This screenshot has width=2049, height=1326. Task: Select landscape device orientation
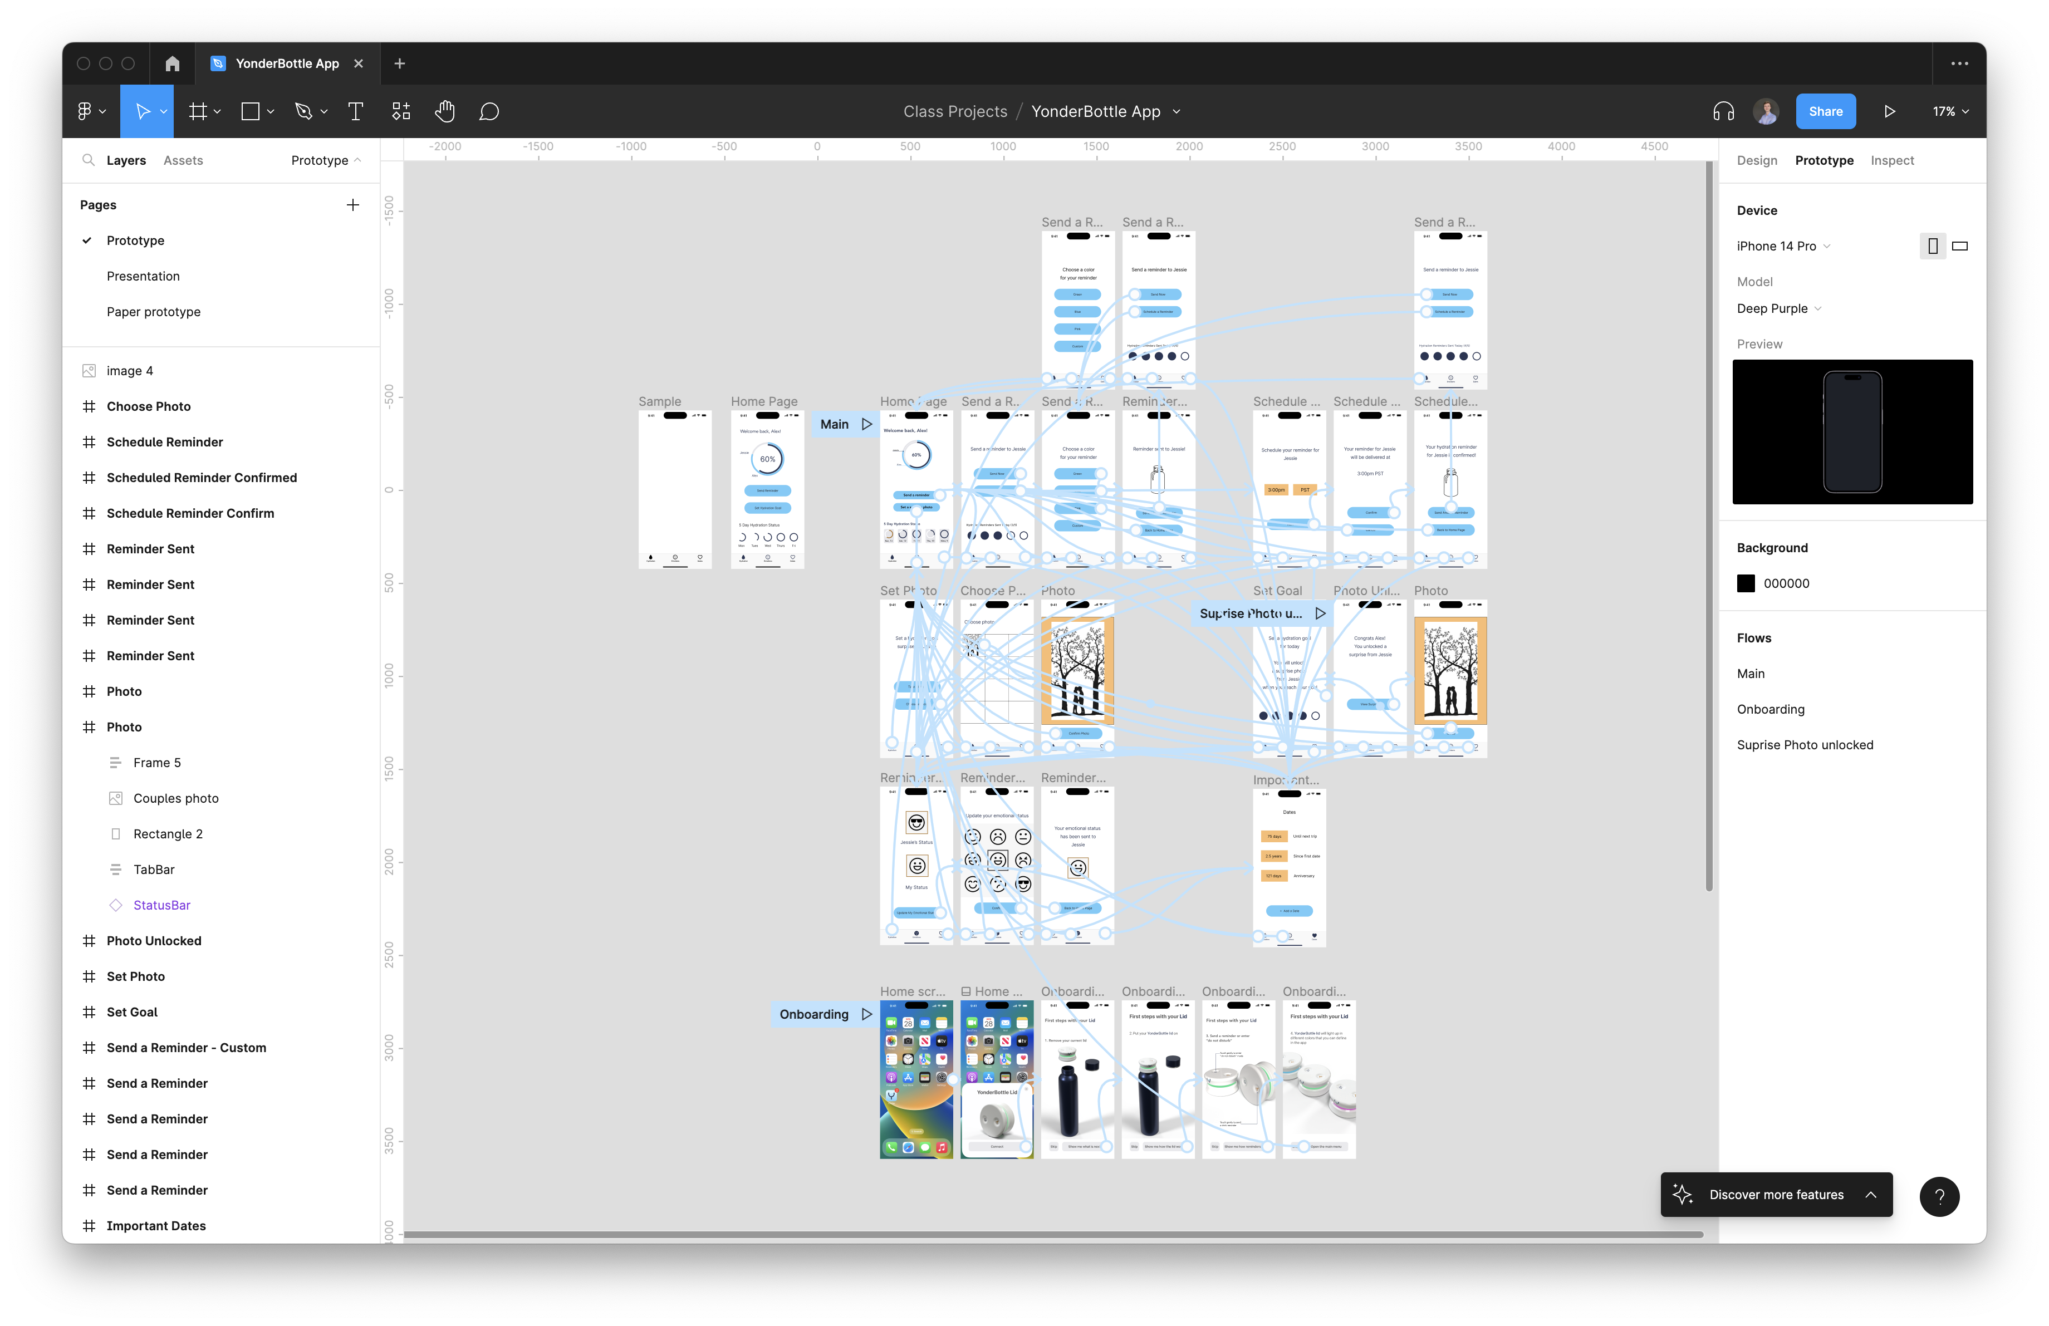1959,246
